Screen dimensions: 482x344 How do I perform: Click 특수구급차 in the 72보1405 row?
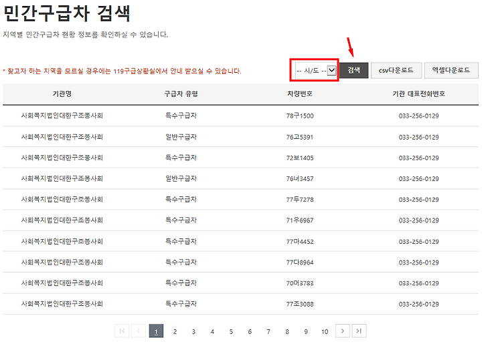pyautogui.click(x=181, y=158)
